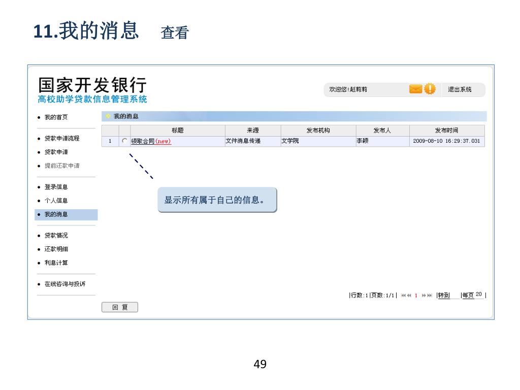Click page number 1 in pagination
Image resolution: width=520 pixels, height=390 pixels.
point(416,295)
